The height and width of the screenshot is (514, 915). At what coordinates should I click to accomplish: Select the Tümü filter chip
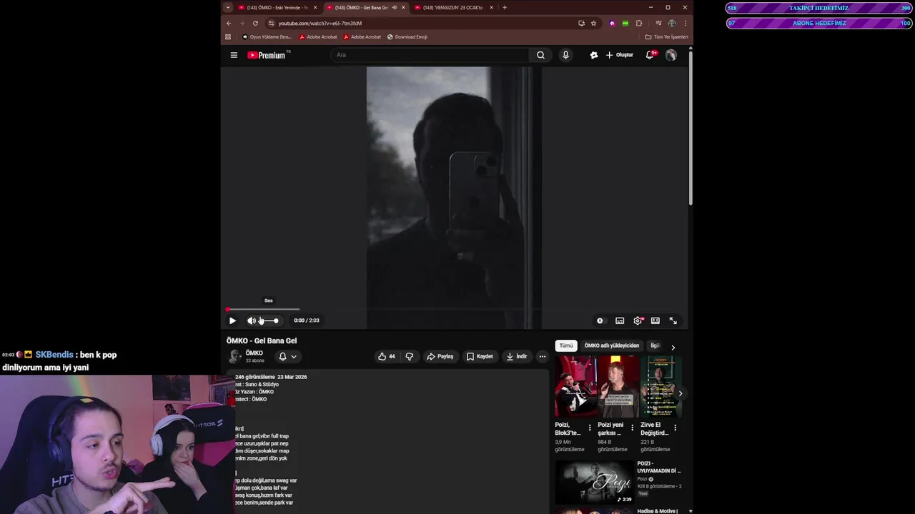(x=566, y=346)
